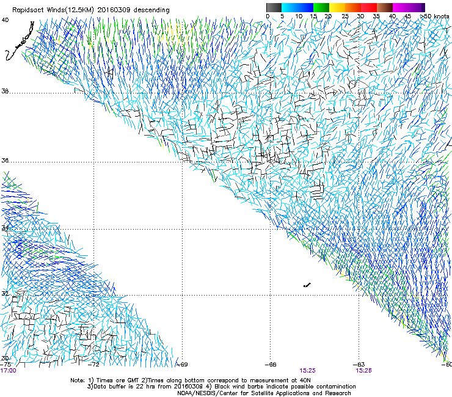This screenshot has height=397, width=452.
Task: Click the latitude label '40'
Action: point(5,20)
